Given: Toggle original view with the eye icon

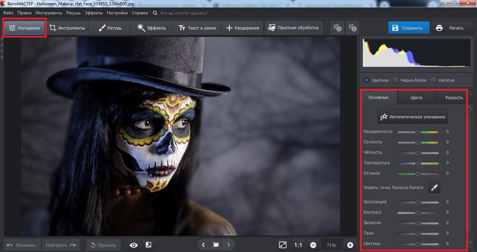Looking at the screenshot, I should coord(134,245).
